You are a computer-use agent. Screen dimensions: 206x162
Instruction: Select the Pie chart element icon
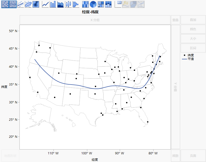click(x=93, y=4)
